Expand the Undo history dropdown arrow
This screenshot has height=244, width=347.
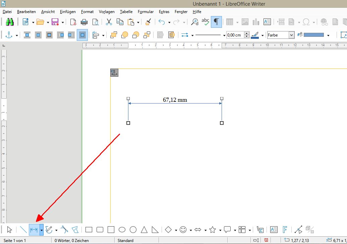(169, 22)
